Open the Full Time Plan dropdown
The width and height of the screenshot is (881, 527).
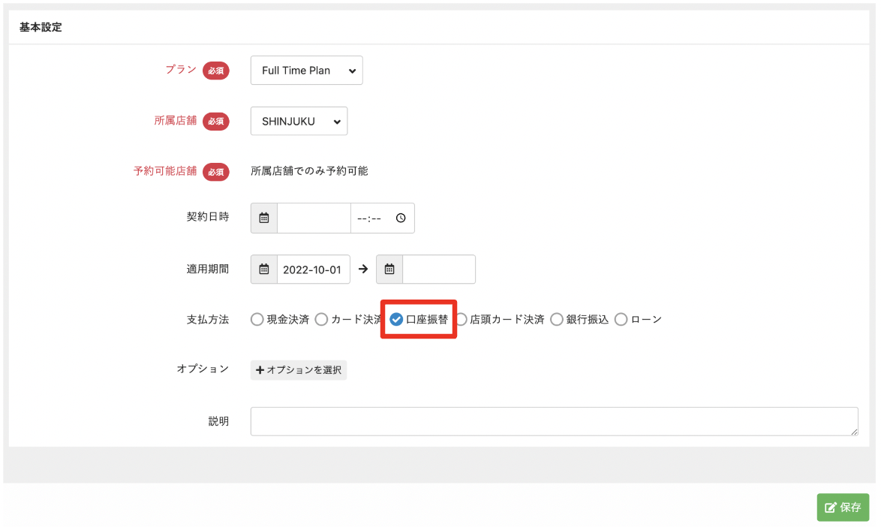click(x=306, y=71)
